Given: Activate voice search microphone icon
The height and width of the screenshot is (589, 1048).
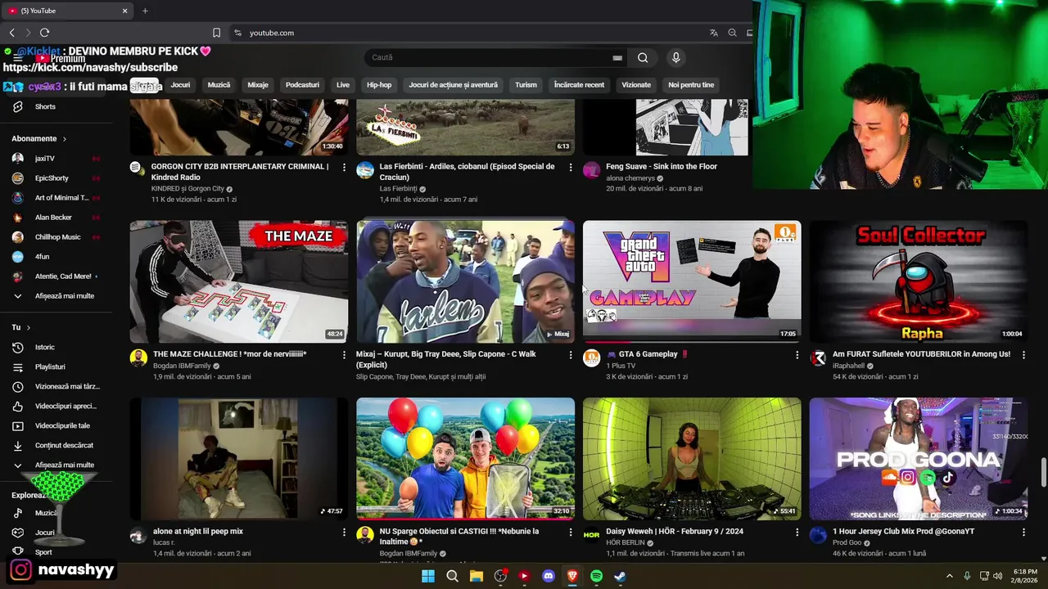Looking at the screenshot, I should pyautogui.click(x=675, y=57).
